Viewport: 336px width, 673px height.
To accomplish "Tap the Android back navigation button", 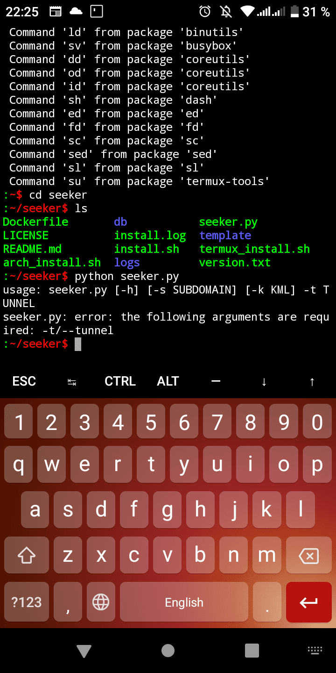I will click(x=84, y=651).
